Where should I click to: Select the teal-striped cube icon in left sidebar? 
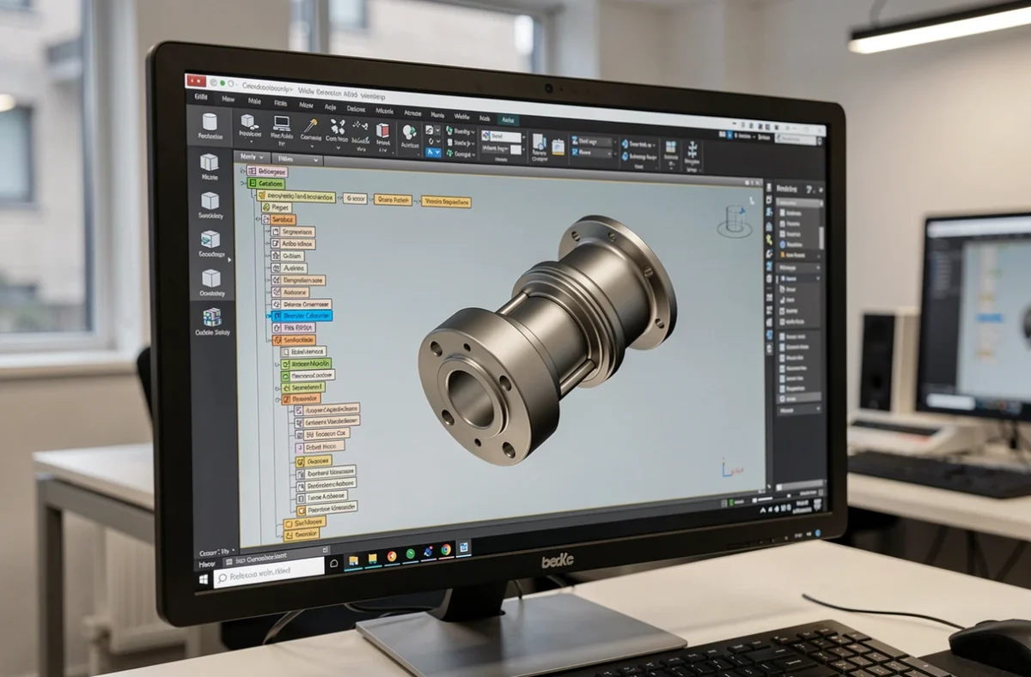pos(210,239)
